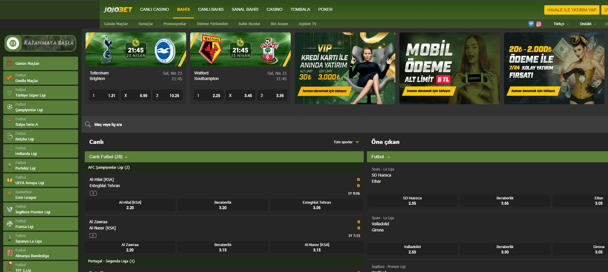Click Havale ile Yatırım Yap button
Viewport: 608px width, 272px height.
(572, 10)
